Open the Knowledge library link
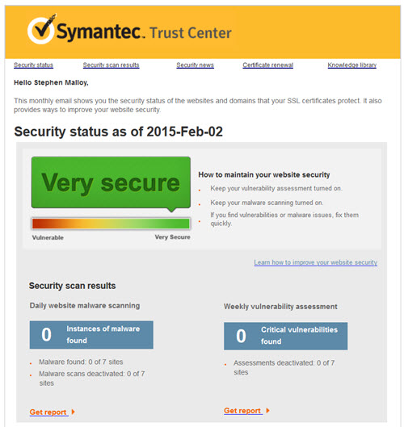 (352, 65)
